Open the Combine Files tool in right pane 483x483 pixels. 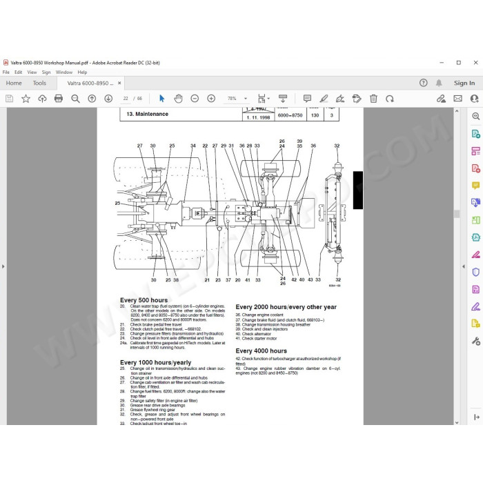click(475, 203)
